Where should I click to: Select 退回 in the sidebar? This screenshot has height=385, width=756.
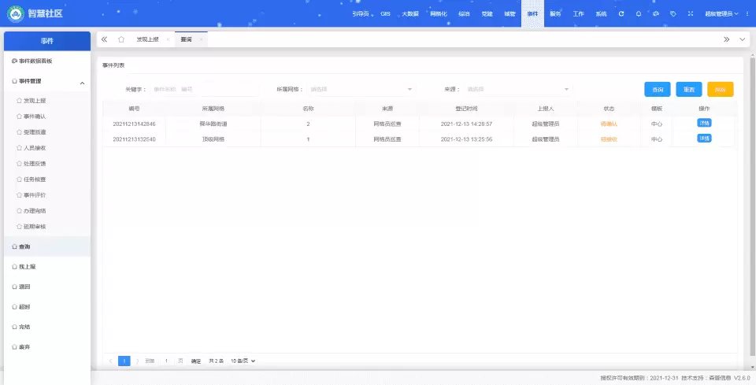point(46,287)
